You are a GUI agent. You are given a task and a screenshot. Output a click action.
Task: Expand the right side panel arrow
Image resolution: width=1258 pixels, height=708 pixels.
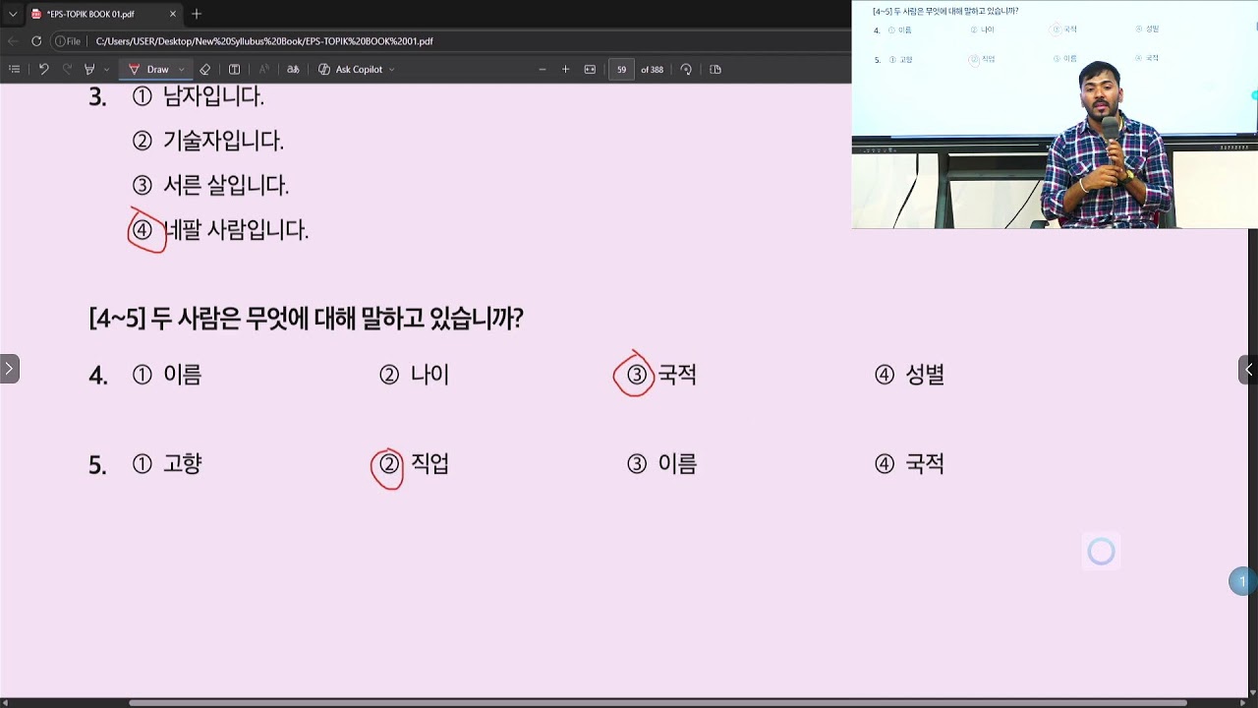(x=1248, y=370)
